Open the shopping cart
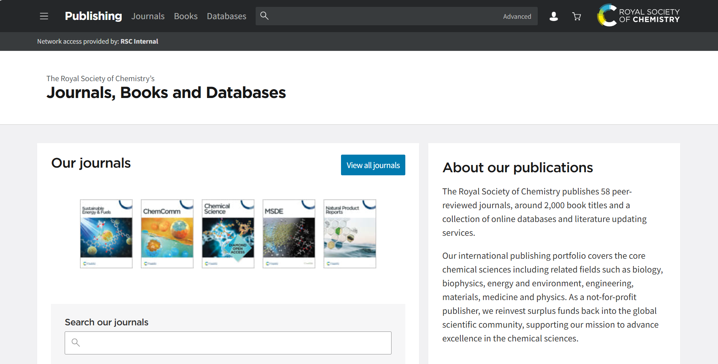718x364 pixels. tap(576, 16)
